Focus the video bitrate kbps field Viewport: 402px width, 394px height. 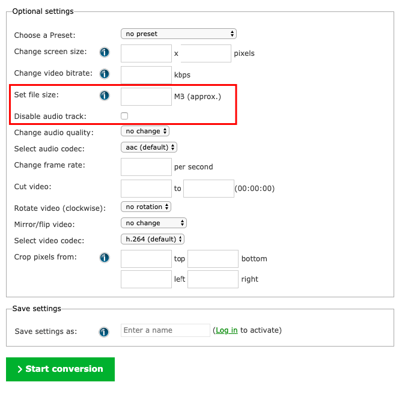click(x=146, y=75)
